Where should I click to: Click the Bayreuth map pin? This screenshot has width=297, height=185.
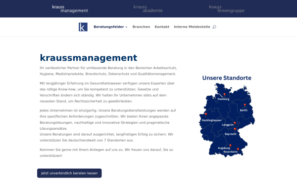pyautogui.click(x=235, y=129)
